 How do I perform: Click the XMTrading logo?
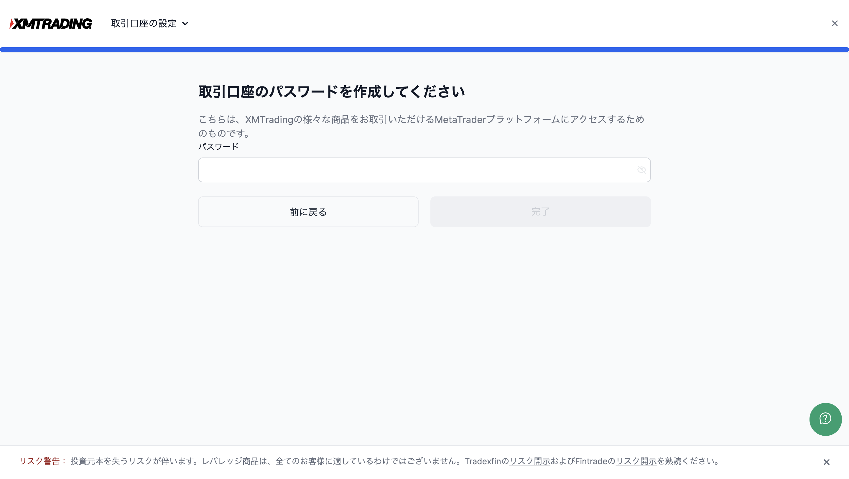(51, 23)
